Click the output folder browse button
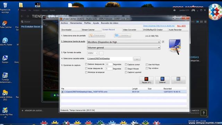 (x=137, y=59)
